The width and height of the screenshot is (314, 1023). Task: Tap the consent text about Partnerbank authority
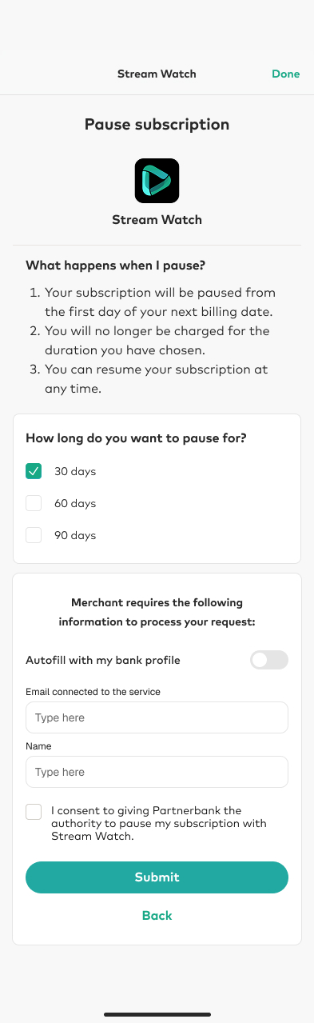(x=158, y=824)
